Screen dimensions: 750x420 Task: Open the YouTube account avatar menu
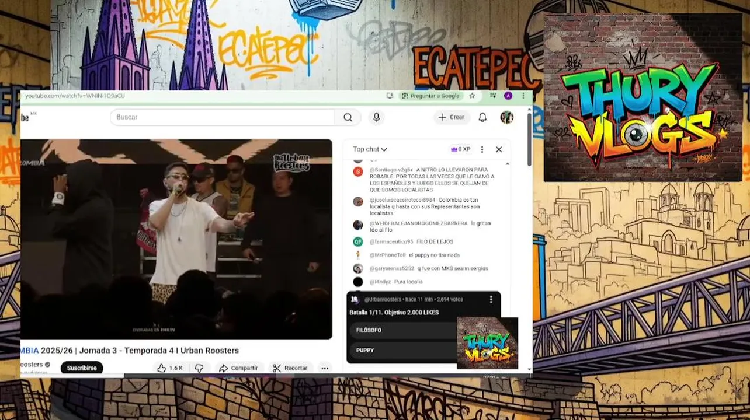click(506, 117)
